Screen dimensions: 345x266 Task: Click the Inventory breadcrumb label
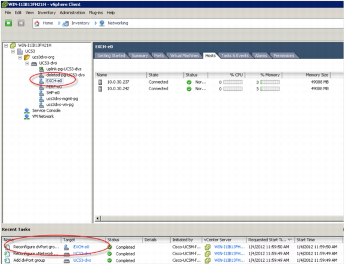point(81,23)
